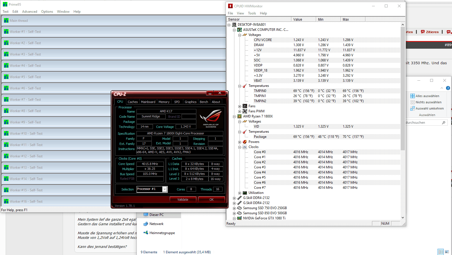The image size is (452, 255).
Task: Click Alles auswählen icon in Explorer ribbon
Action: tap(413, 96)
